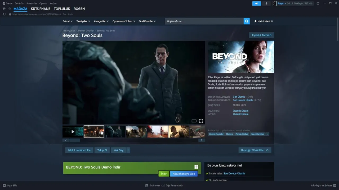
Task: Open Big Picture mode monitor icon
Action: (x=318, y=3)
